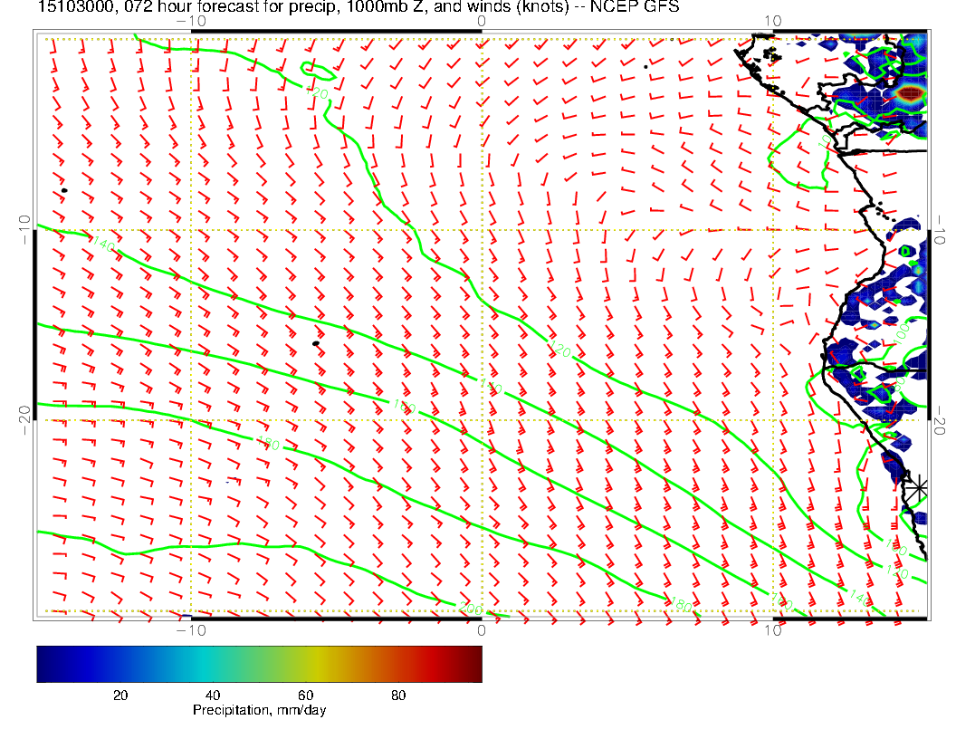This screenshot has width=956, height=739.
Task: Click the small closed contour loop near the top
Action: pyautogui.click(x=318, y=74)
